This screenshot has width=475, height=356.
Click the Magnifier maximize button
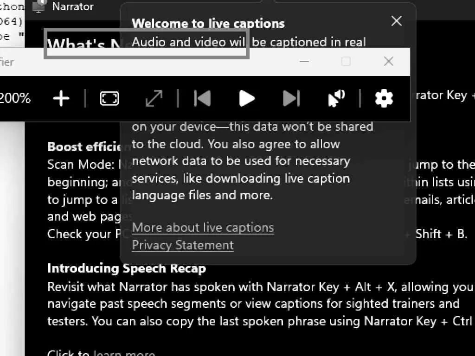(x=346, y=62)
